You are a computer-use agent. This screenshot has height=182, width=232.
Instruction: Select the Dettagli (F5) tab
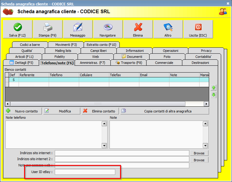point(21,63)
